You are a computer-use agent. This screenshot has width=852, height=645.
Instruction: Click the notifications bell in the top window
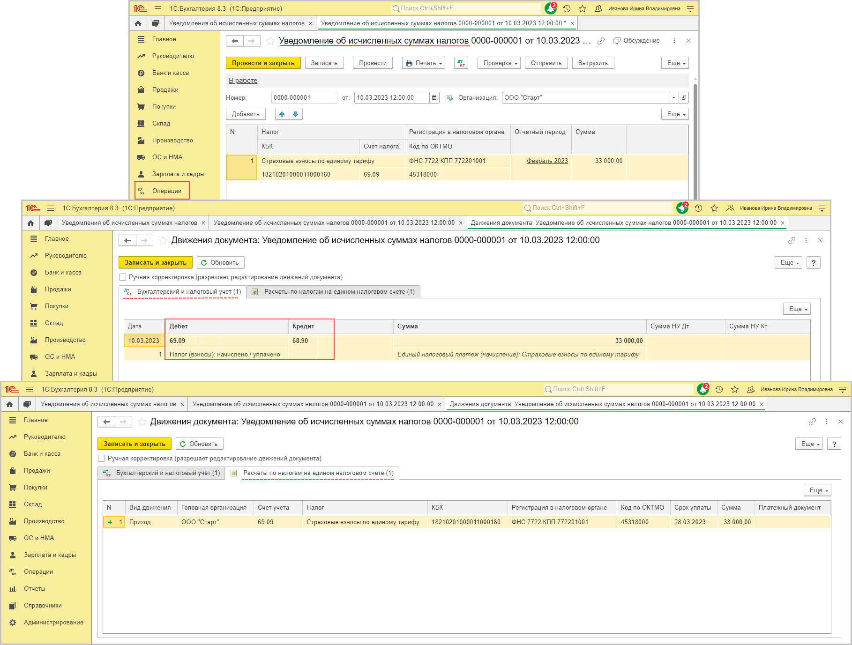(x=550, y=8)
